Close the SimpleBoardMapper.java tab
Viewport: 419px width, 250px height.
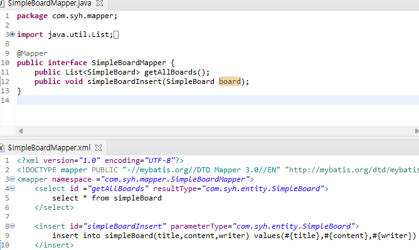[100, 3]
